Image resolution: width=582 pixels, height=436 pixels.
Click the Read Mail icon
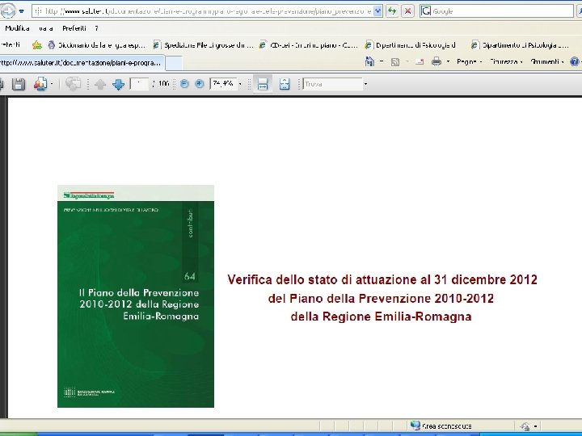coord(420,62)
